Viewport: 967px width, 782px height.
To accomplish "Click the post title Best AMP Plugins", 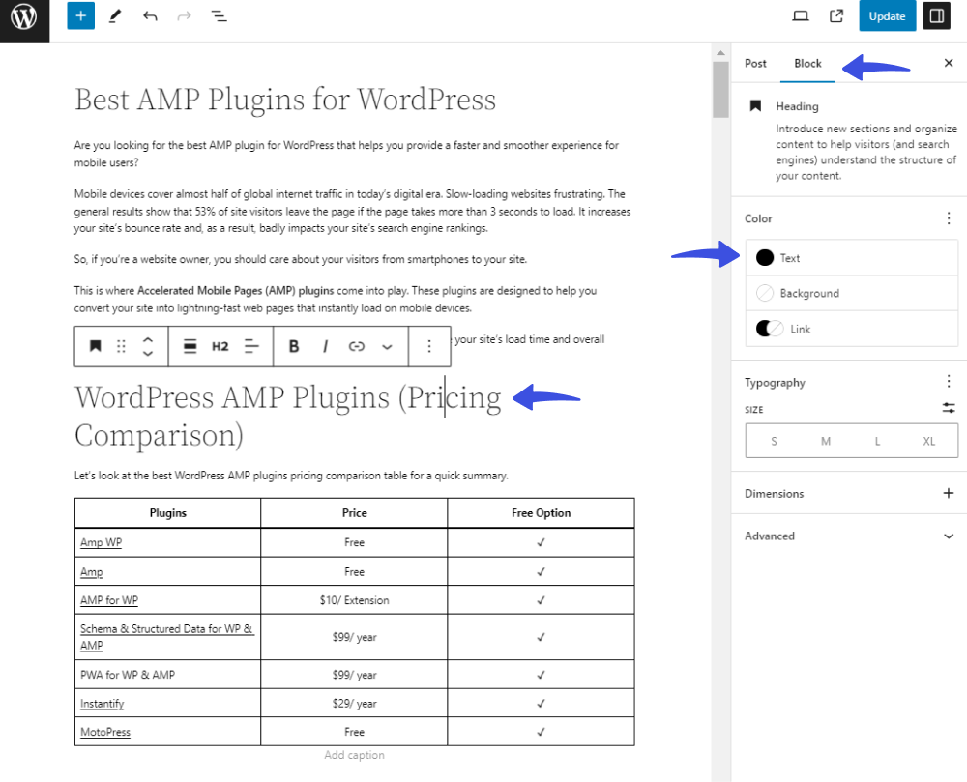I will [x=285, y=100].
